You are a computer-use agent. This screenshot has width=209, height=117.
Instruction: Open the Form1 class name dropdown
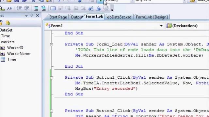pos(161,26)
